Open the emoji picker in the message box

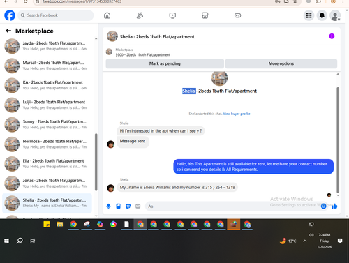(323, 206)
